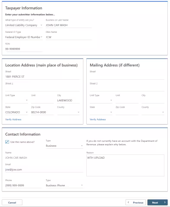Go back with the Previous button

point(135,203)
